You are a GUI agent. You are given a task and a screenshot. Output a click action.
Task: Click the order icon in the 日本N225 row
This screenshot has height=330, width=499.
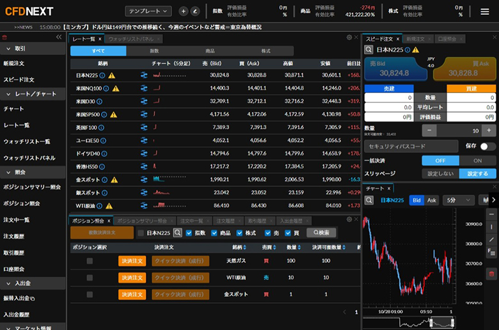pyautogui.click(x=144, y=75)
